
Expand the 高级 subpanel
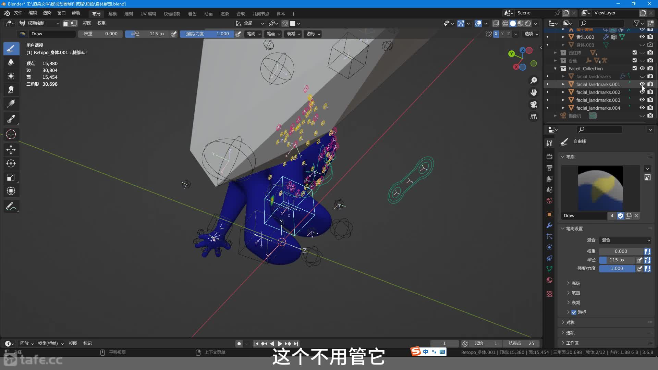pos(575,283)
